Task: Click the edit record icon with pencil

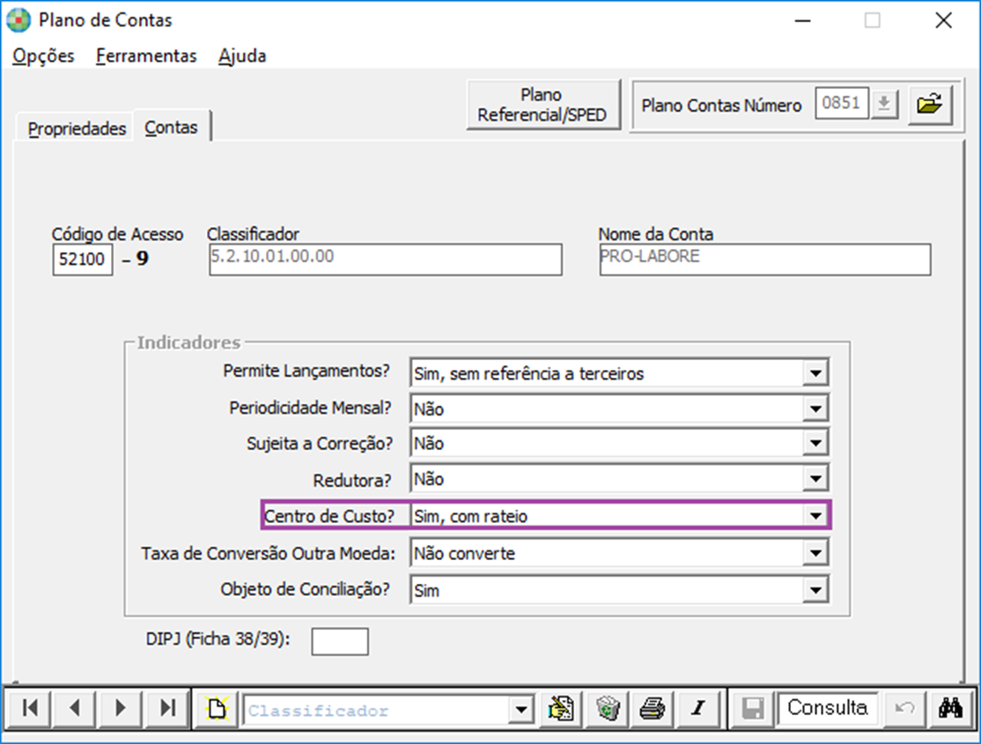Action: 561,708
